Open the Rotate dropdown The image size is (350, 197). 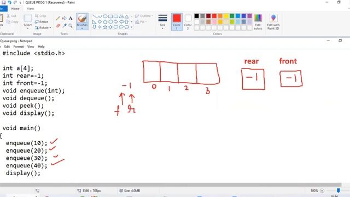43,27
